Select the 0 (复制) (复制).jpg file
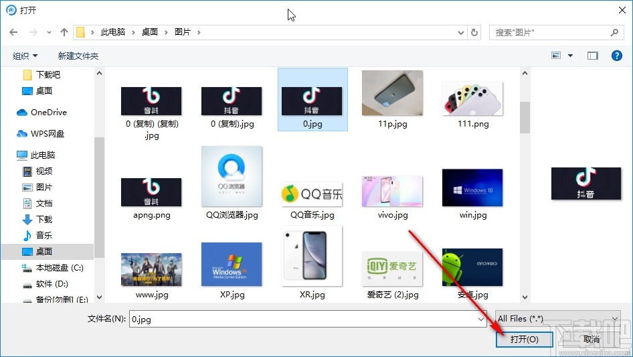Screen dimensions: 633x357 (151, 113)
